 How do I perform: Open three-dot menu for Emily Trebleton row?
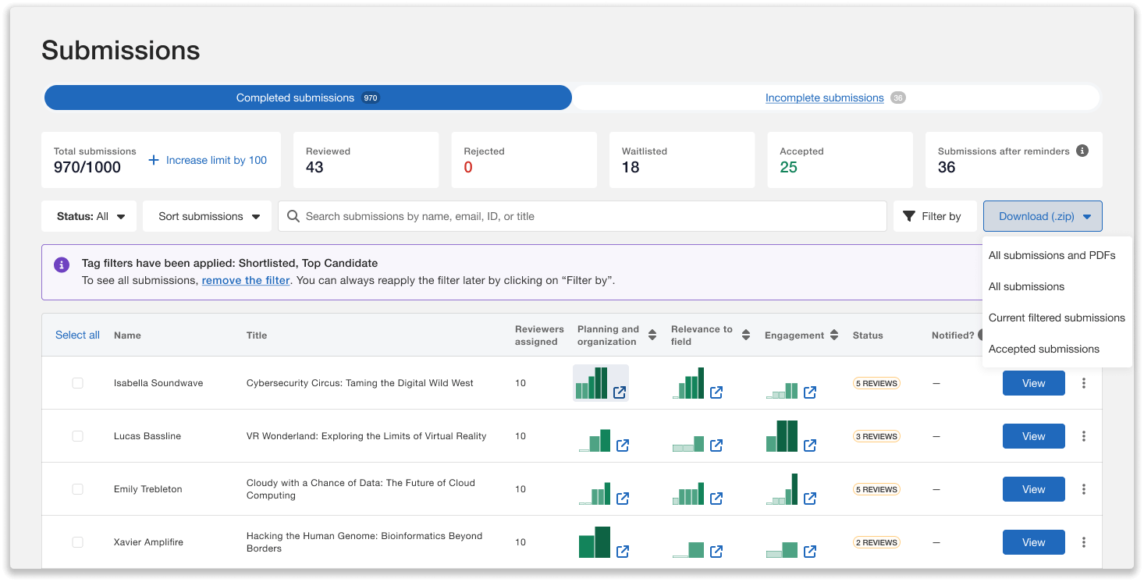click(x=1084, y=489)
